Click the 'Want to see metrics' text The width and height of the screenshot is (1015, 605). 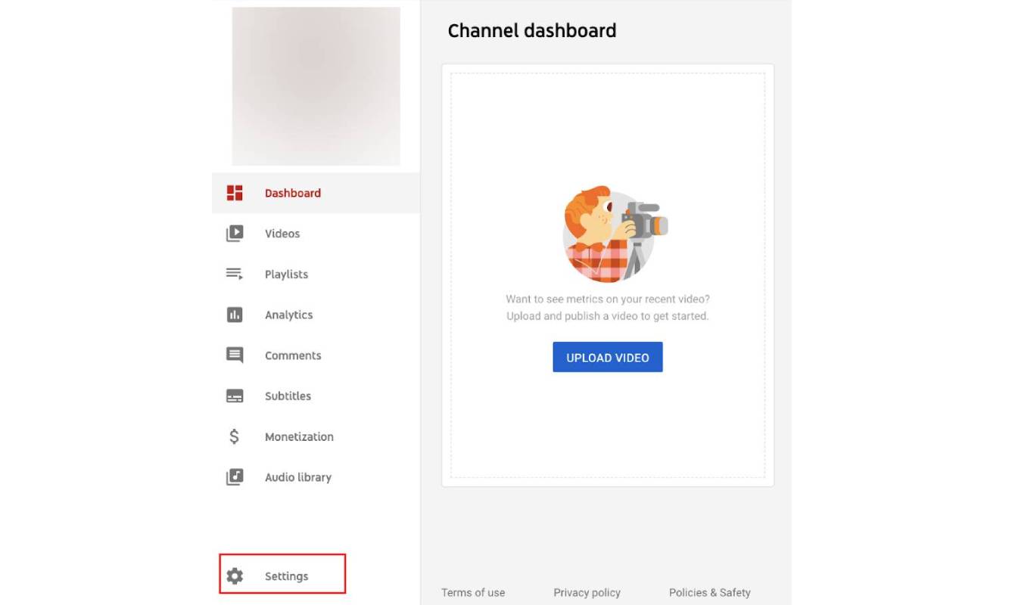(x=608, y=299)
